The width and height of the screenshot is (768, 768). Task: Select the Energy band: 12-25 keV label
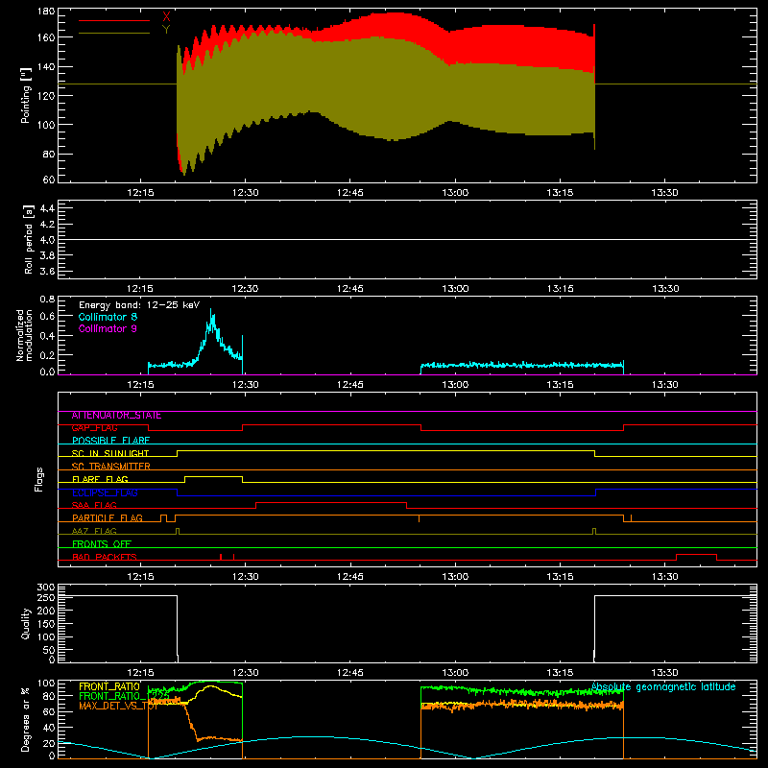139,305
